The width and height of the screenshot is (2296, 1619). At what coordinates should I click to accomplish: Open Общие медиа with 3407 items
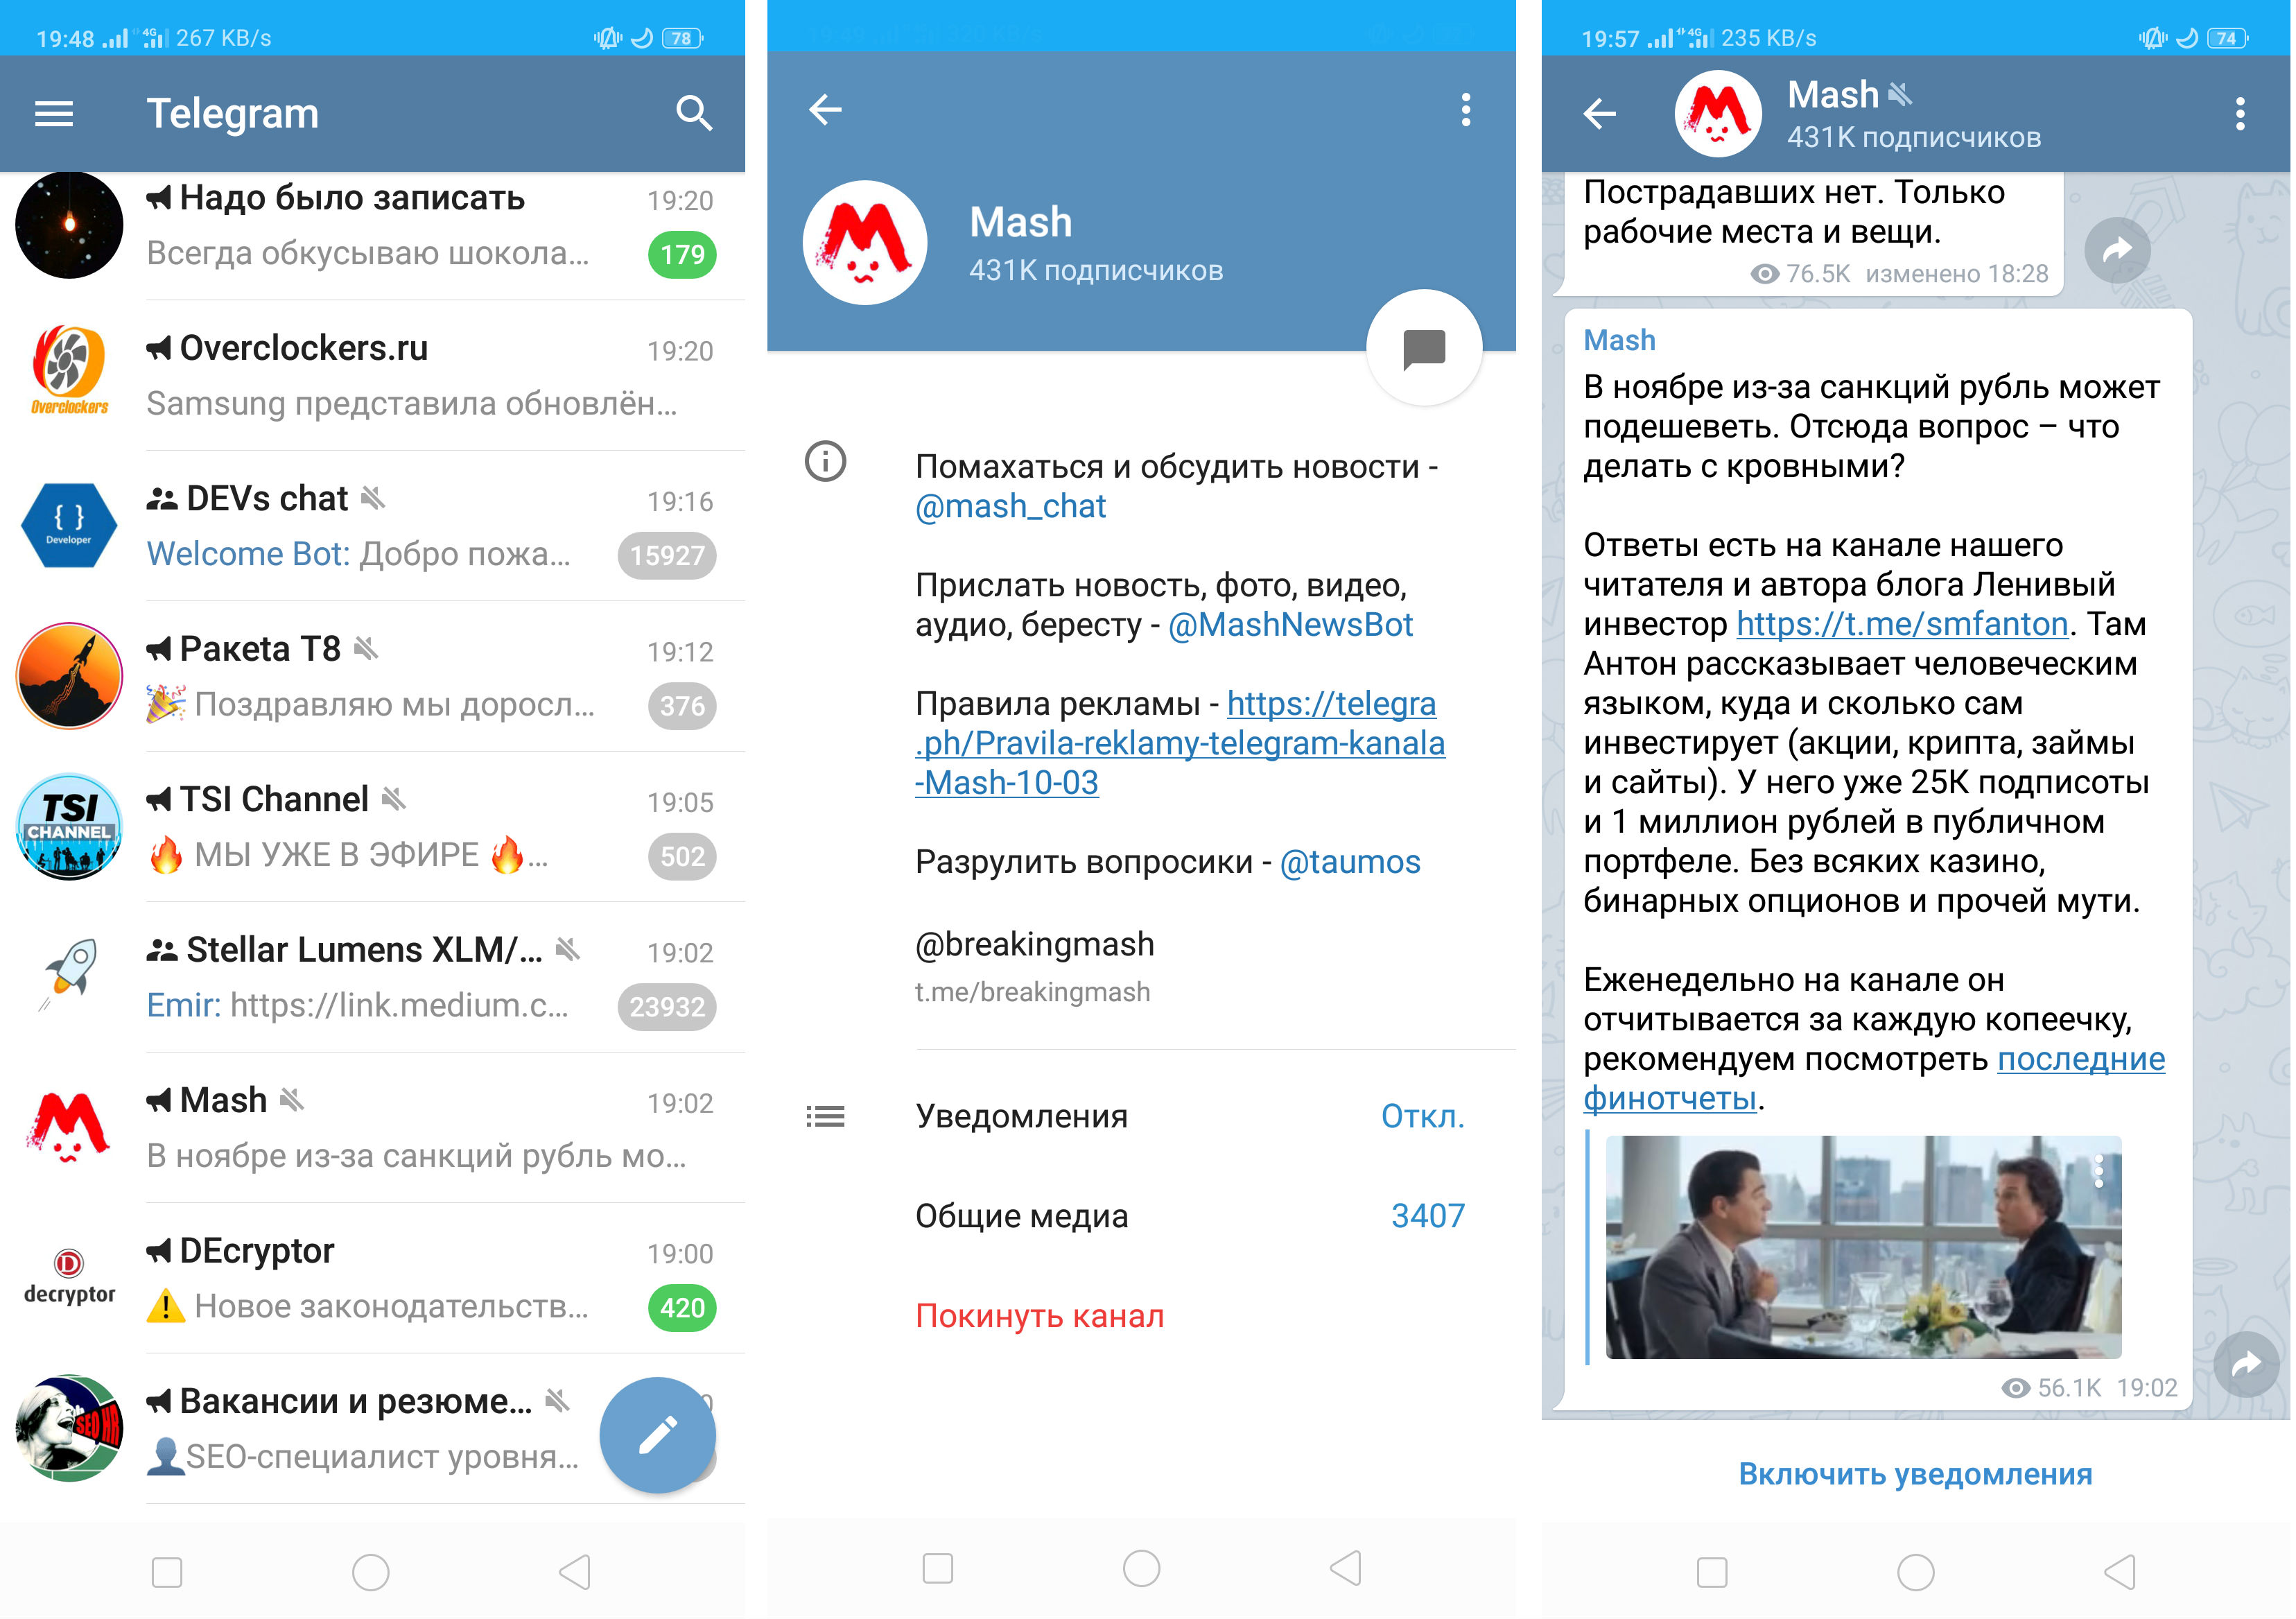pos(1147,1213)
